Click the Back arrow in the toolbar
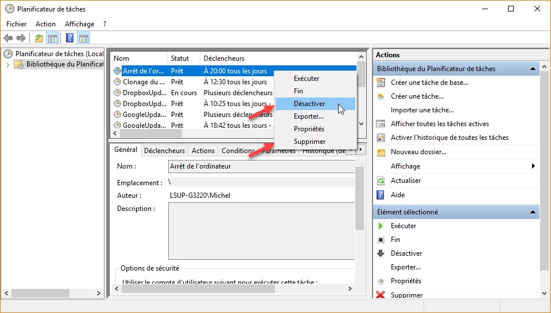551x313 pixels. pos(8,38)
